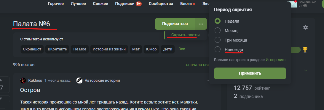Click Вам письмо от HR text
The width and height of the screenshot is (324, 110).
pos(307,4)
